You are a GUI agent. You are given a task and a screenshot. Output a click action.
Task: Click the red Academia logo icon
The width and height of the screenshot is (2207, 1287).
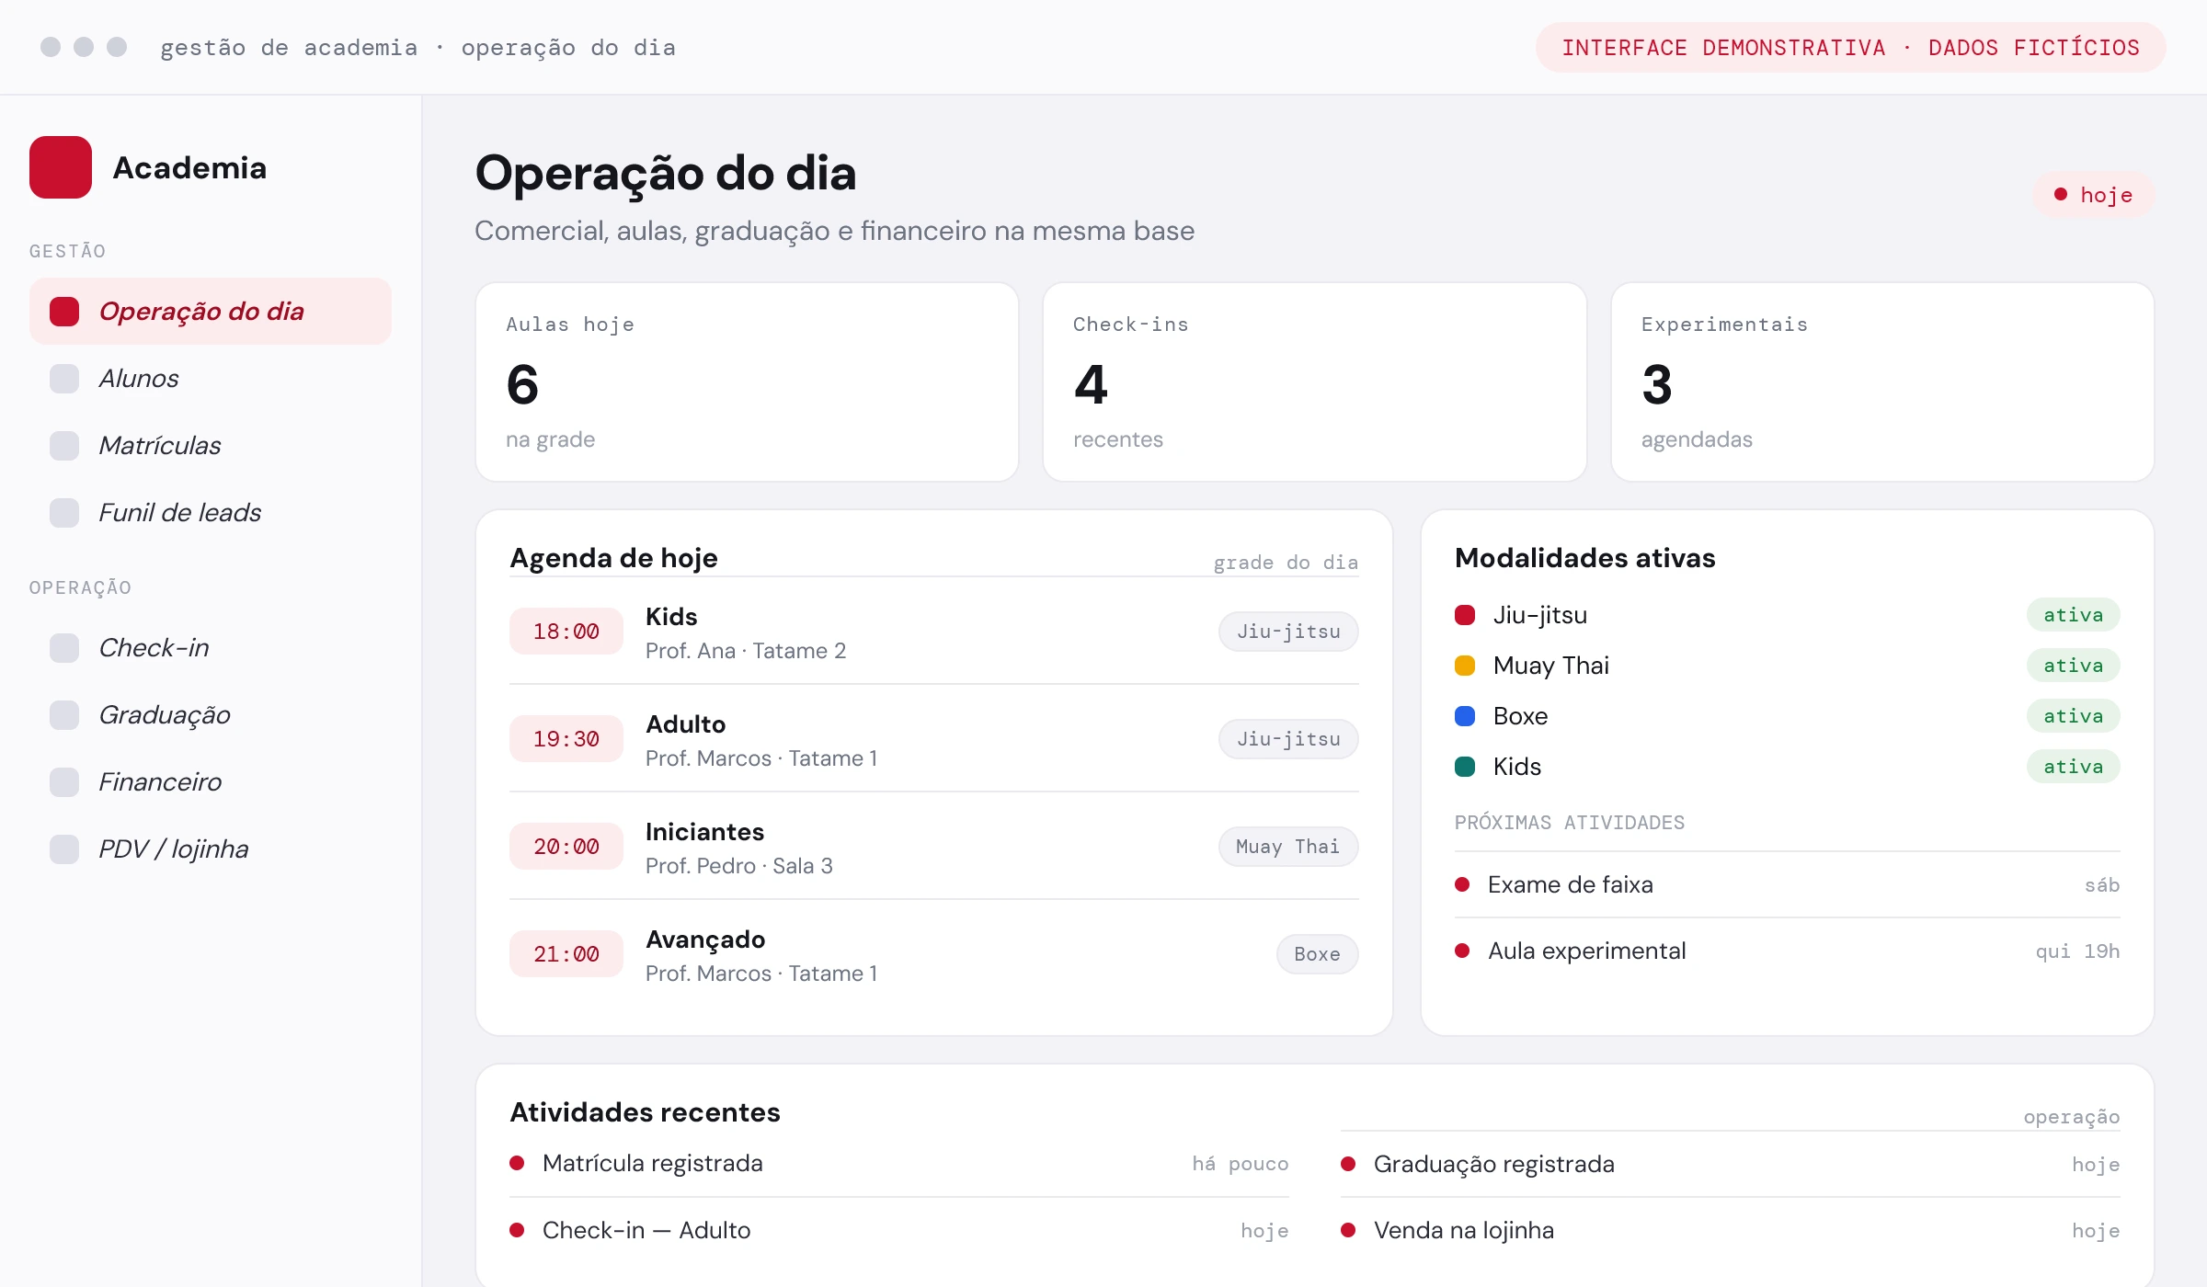[61, 167]
